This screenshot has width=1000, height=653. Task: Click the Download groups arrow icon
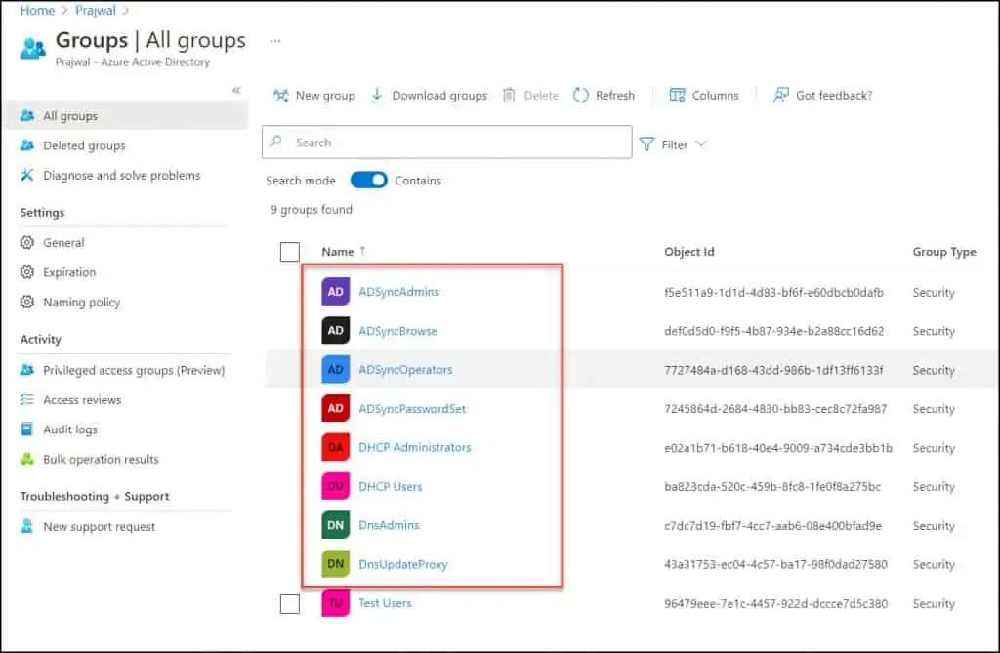[x=377, y=95]
